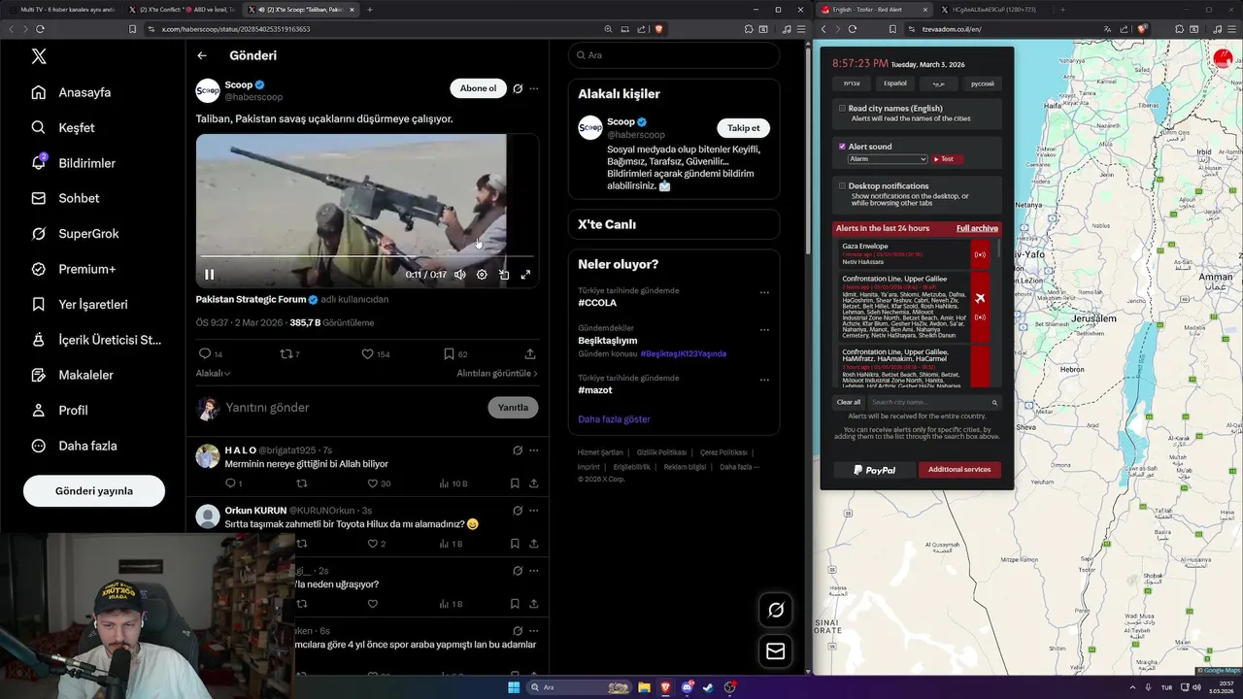This screenshot has height=699, width=1243.
Task: Click Clear all in Red Alert
Action: tap(849, 402)
